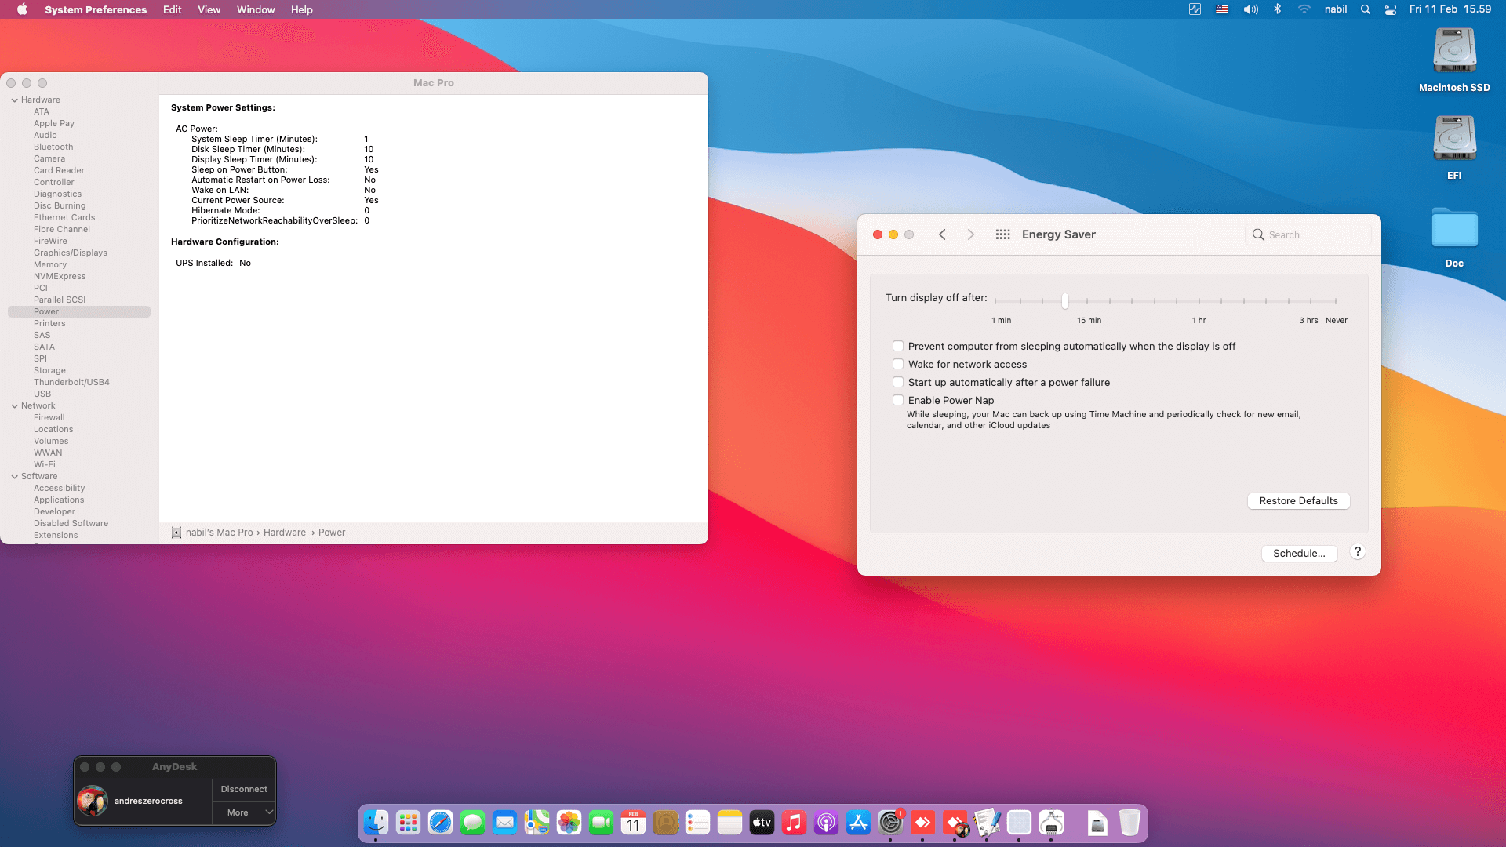Open Messages from the Dock
Image resolution: width=1506 pixels, height=847 pixels.
tap(472, 823)
